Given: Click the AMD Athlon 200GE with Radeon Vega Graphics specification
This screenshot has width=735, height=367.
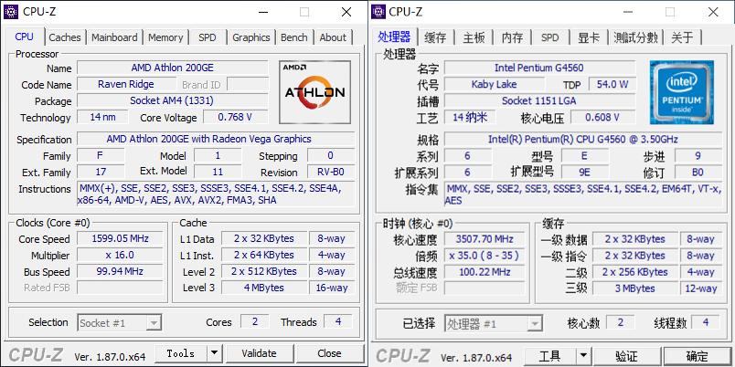Looking at the screenshot, I should tap(216, 139).
